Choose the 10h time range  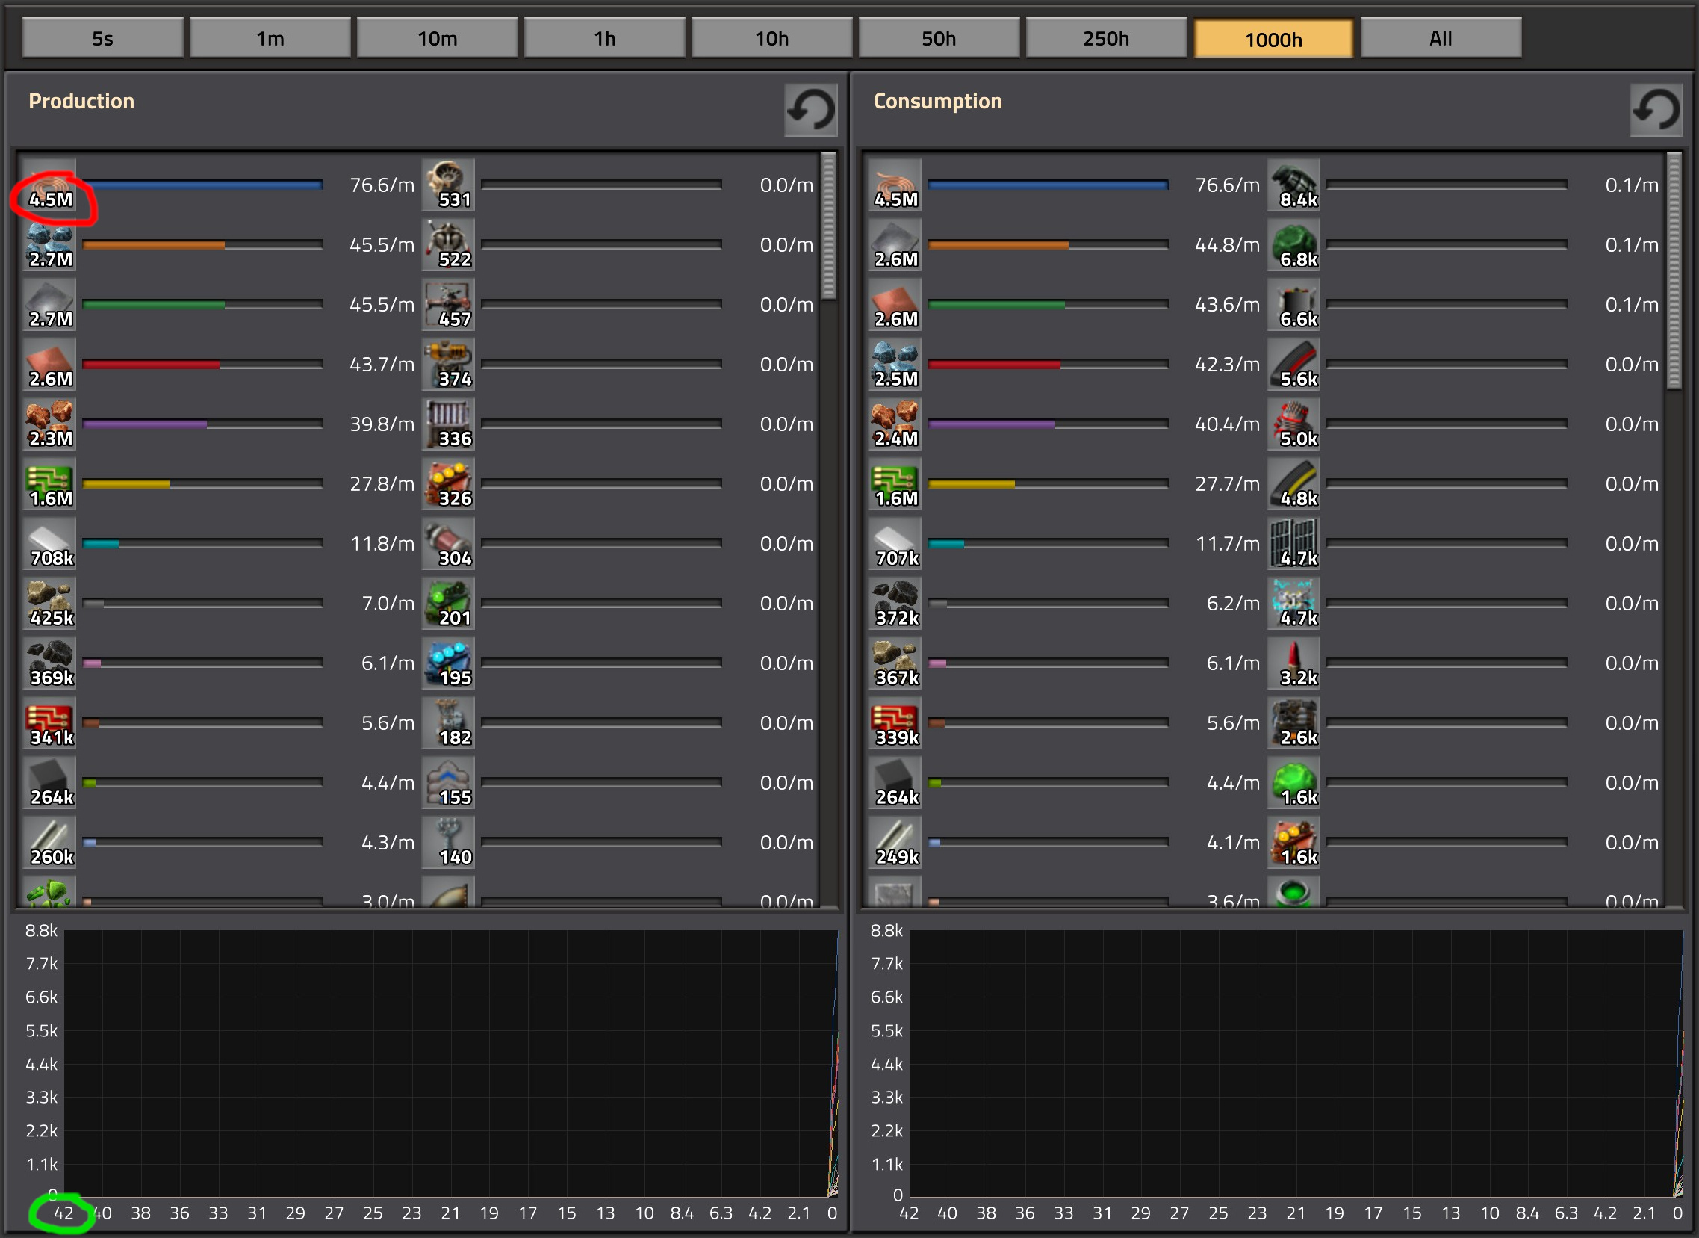pos(771,37)
